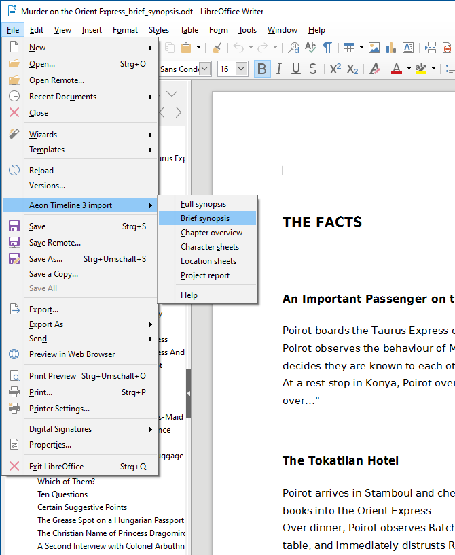Select Full synopsis in the submenu
Image resolution: width=455 pixels, height=555 pixels.
click(207, 204)
